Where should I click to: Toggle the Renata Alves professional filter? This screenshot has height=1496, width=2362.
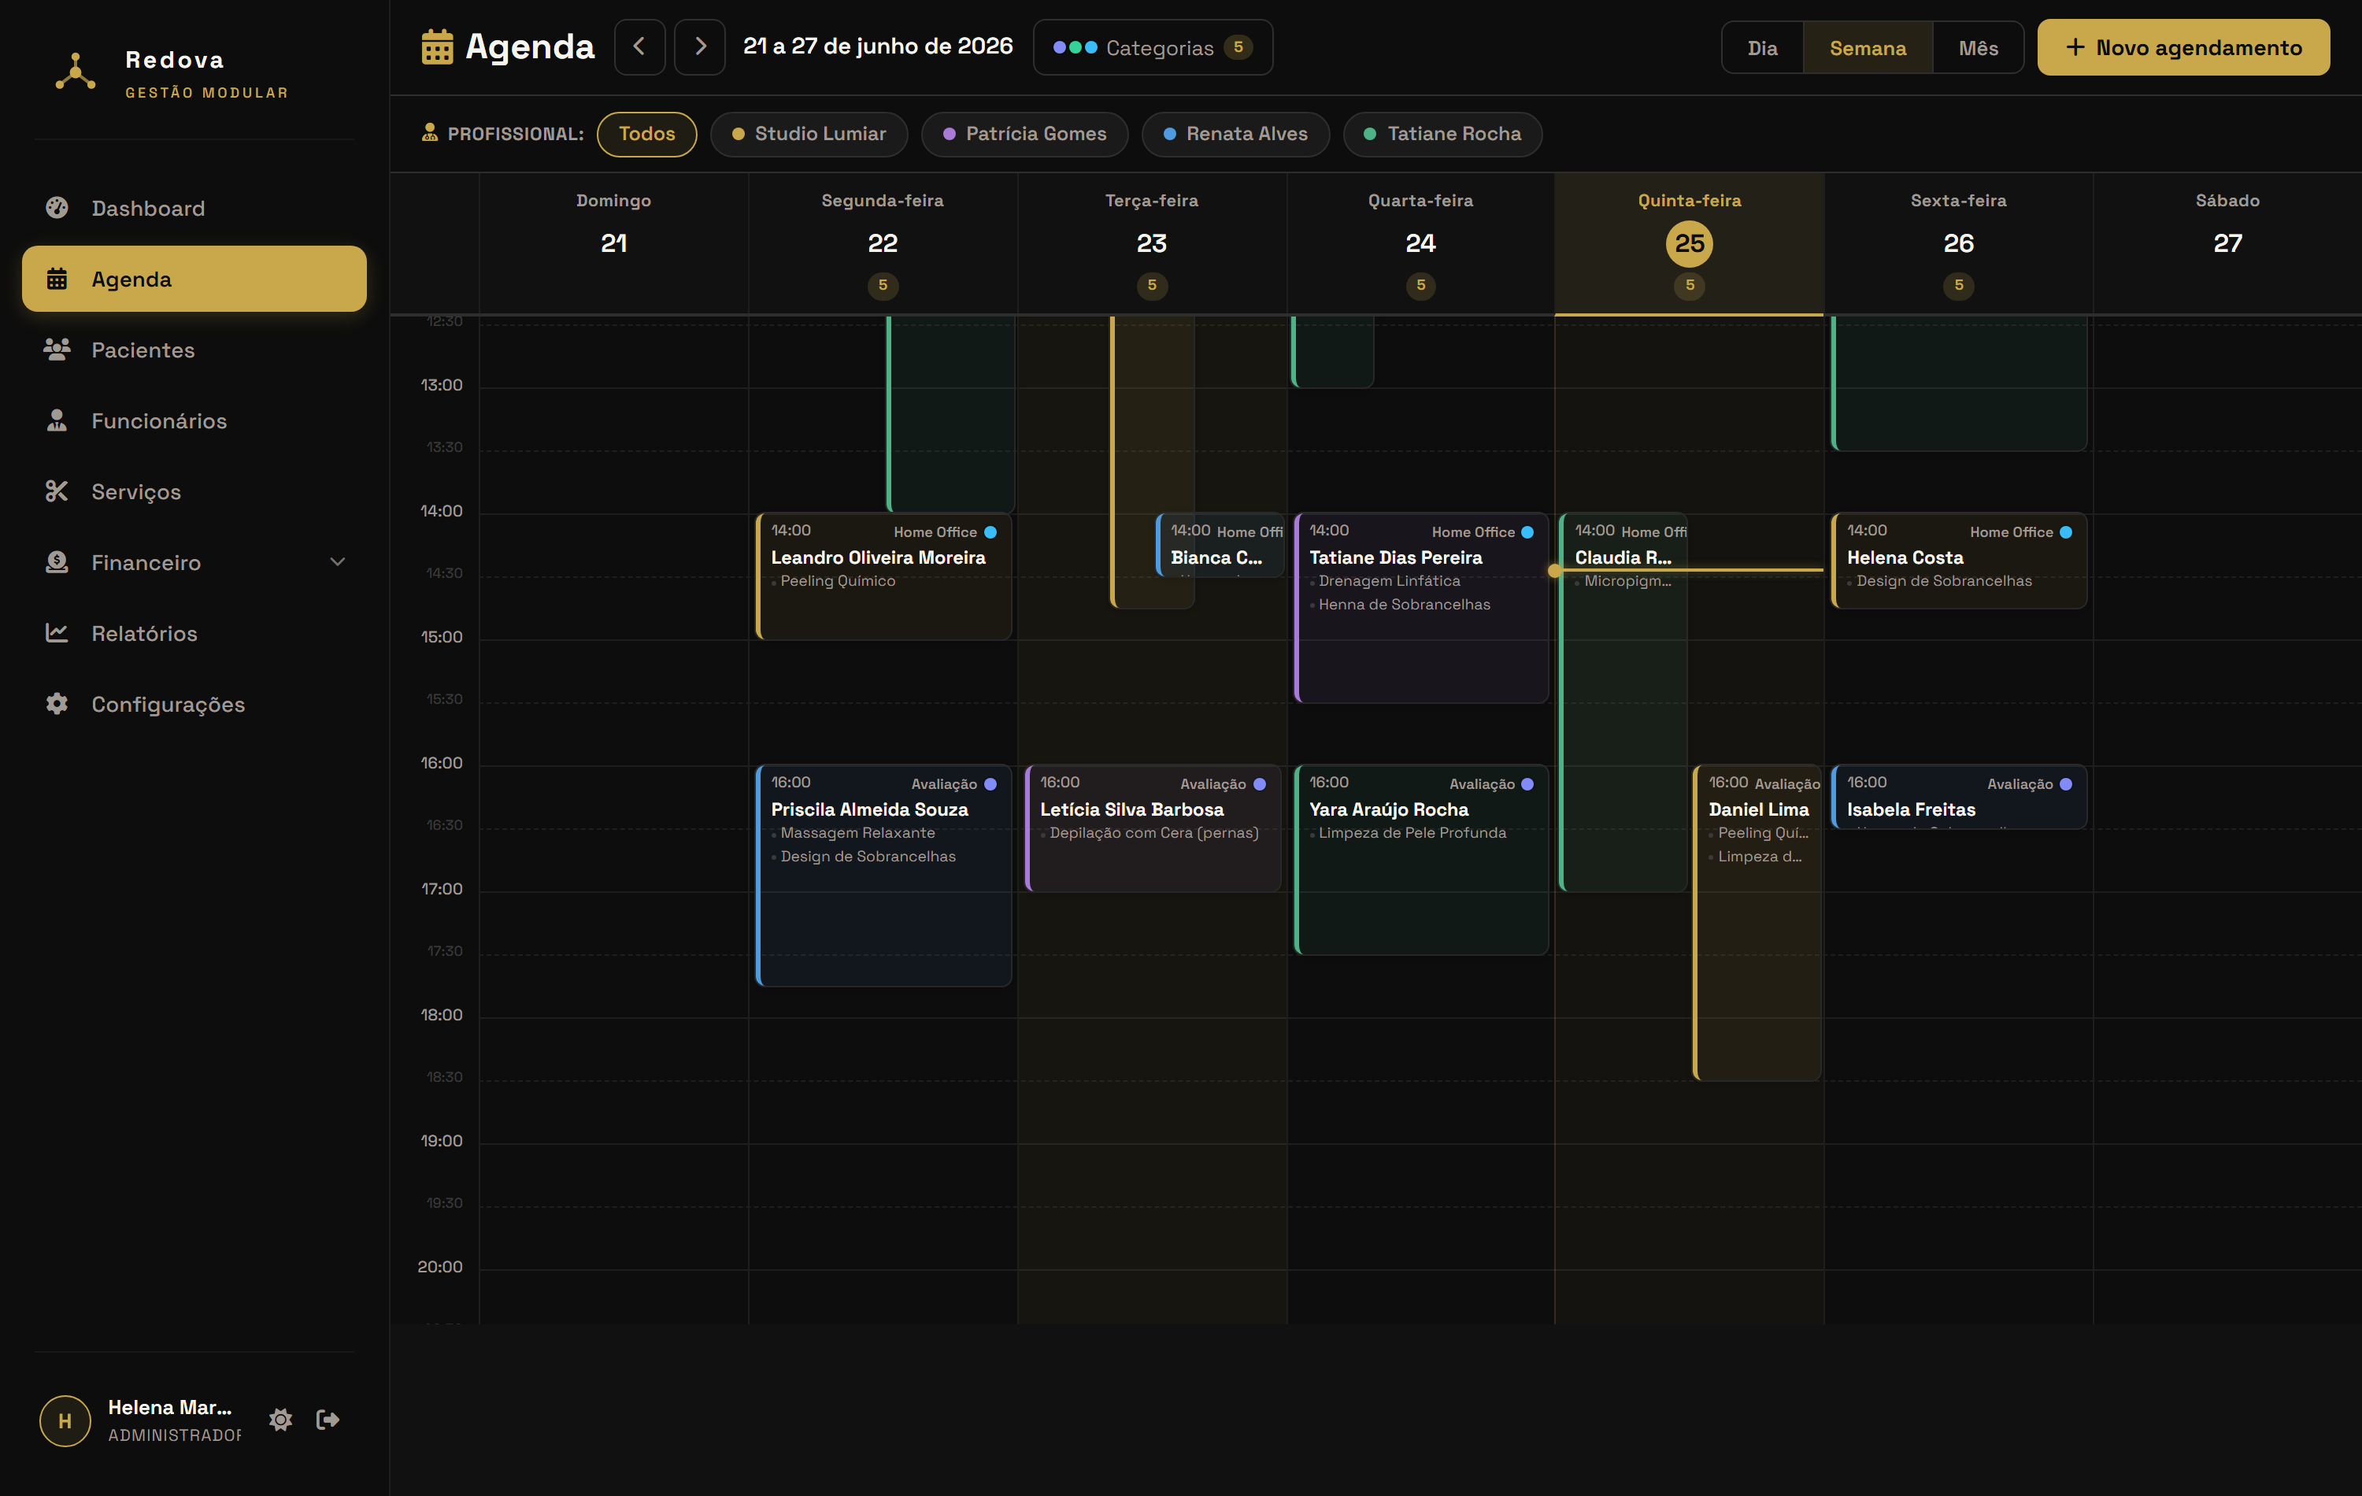1236,135
